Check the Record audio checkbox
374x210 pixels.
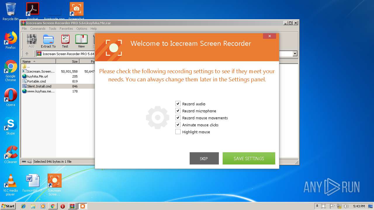pyautogui.click(x=178, y=104)
